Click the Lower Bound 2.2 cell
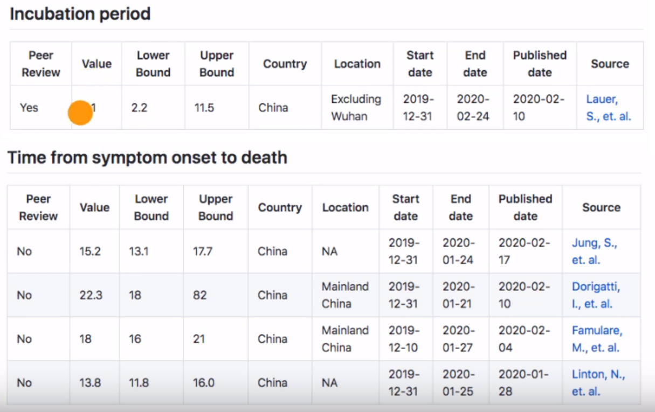This screenshot has width=655, height=412. (x=140, y=108)
